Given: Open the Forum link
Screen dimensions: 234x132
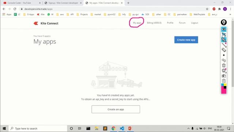Looking at the screenshot, I should coord(182,23).
